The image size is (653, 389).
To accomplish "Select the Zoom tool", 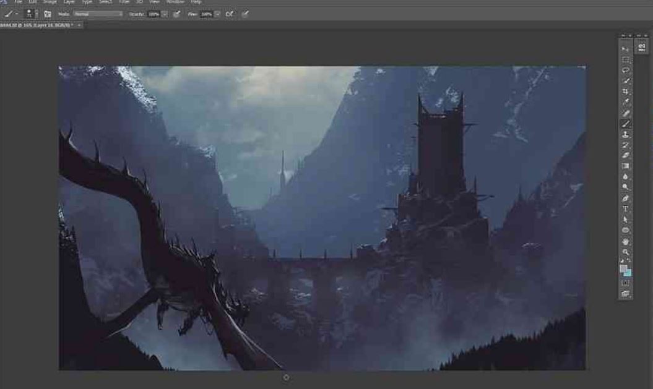I will (626, 252).
